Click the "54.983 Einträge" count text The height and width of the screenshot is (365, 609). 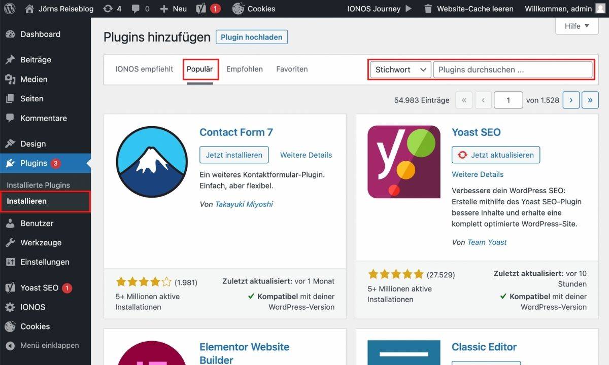422,100
